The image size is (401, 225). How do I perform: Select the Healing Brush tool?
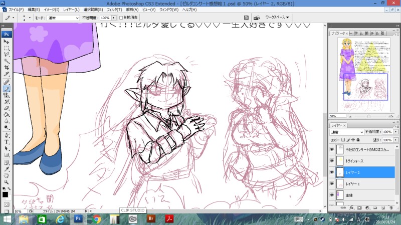coord(7,82)
